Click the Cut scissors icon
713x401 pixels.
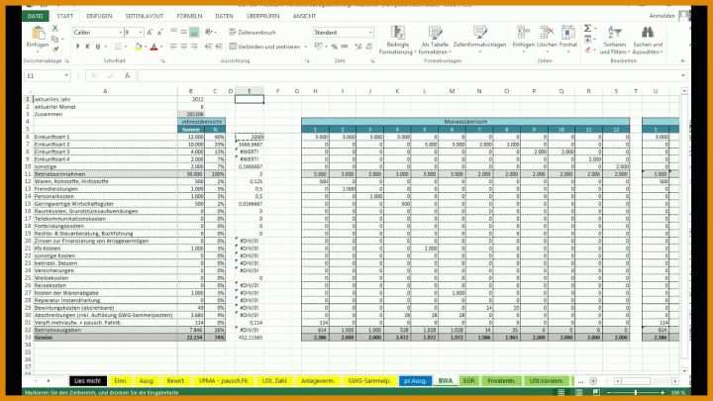point(55,28)
